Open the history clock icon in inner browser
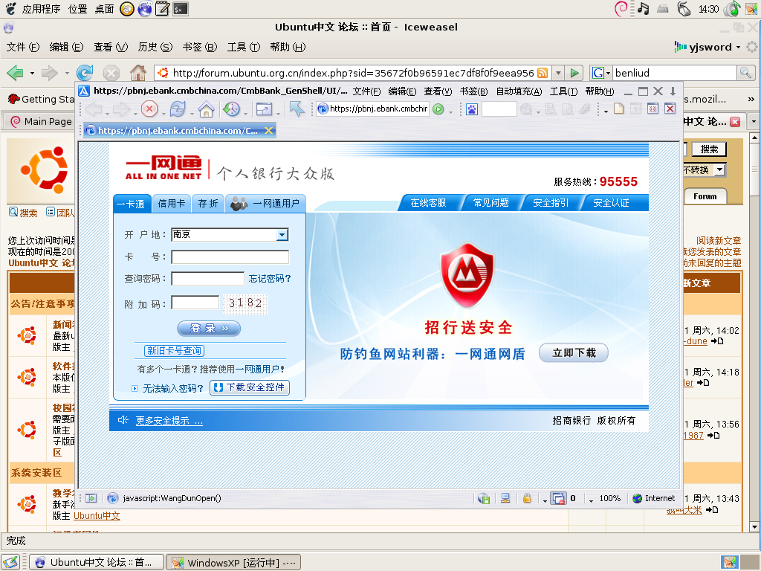 [232, 109]
